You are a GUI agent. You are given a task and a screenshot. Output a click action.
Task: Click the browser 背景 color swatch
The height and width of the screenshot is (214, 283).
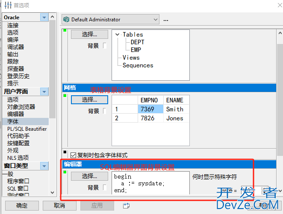tap(105, 46)
